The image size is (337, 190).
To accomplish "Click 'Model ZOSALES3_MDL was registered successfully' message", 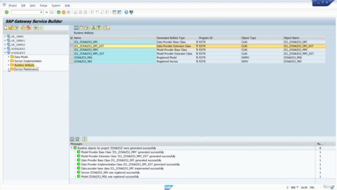I will click(110, 177).
